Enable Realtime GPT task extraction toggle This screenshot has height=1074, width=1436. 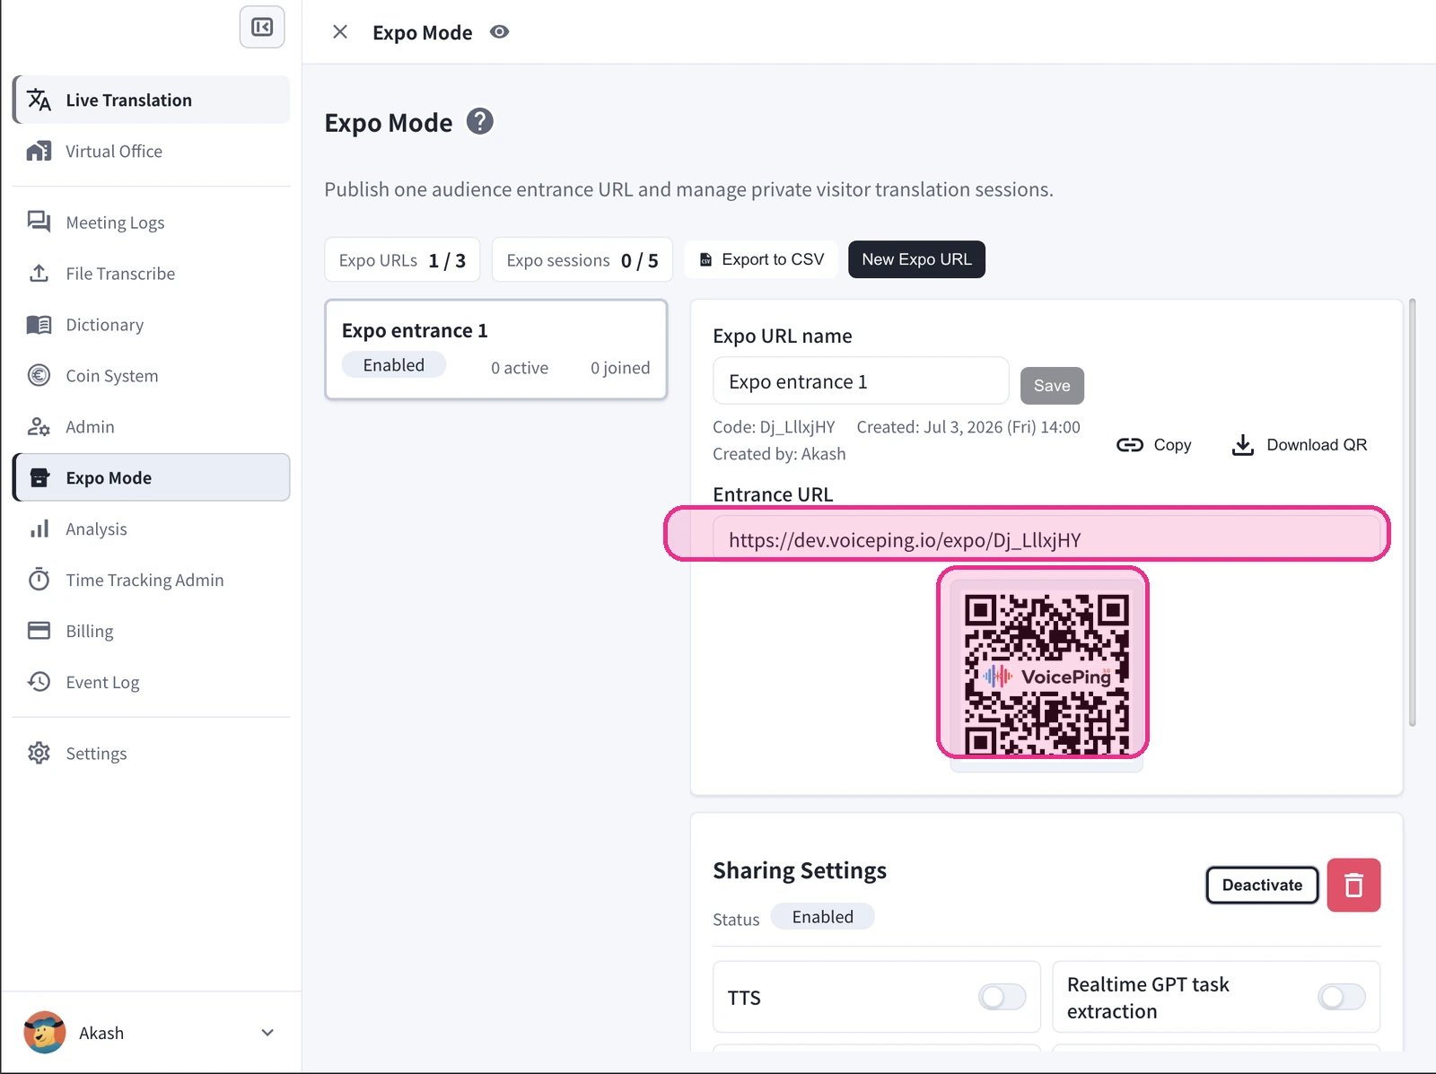point(1342,997)
